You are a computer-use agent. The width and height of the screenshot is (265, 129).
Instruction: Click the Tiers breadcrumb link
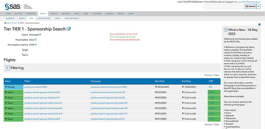pos(15,23)
